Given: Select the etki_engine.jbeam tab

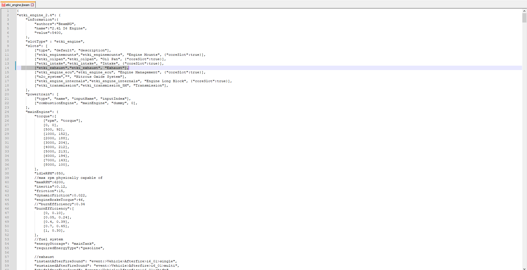Looking at the screenshot, I should point(18,5).
